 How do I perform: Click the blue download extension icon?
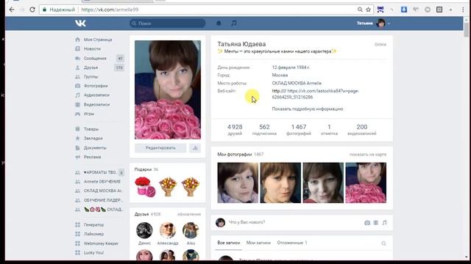point(404,10)
